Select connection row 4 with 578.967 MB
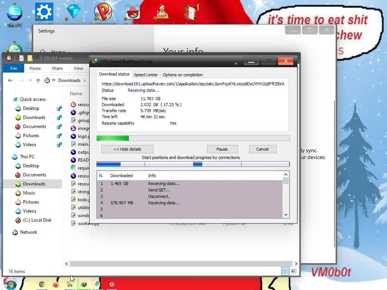This screenshot has width=387, height=290. click(x=190, y=203)
